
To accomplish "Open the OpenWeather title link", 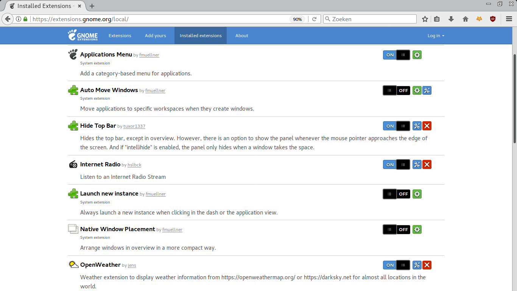I will click(x=100, y=265).
